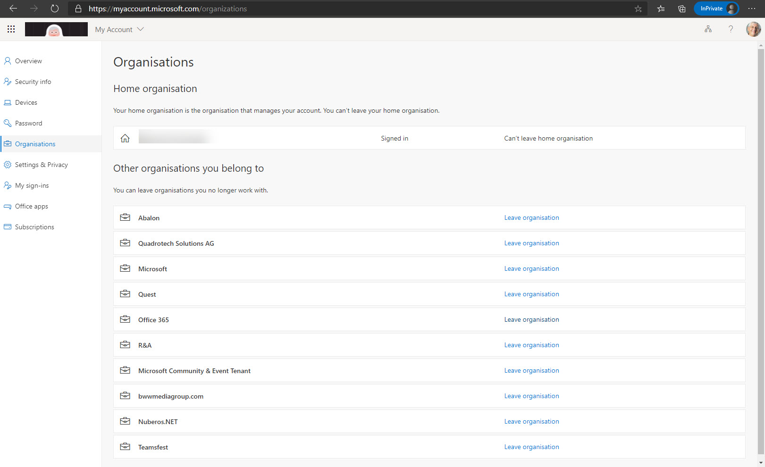Leave the Abalon organisation
Viewport: 765px width, 467px height.
(531, 217)
